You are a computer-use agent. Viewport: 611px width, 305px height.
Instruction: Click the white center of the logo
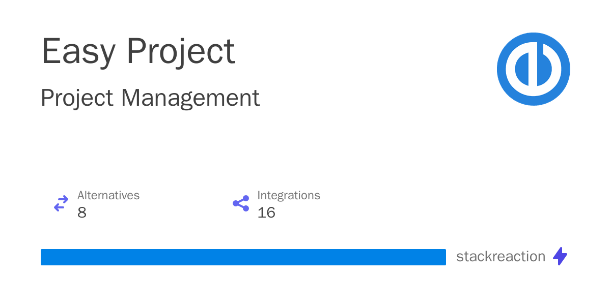(x=534, y=69)
